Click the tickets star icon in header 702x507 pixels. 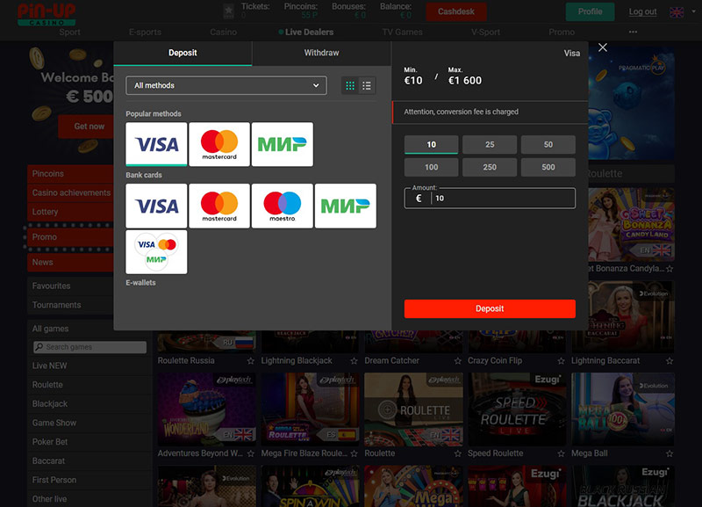(228, 11)
